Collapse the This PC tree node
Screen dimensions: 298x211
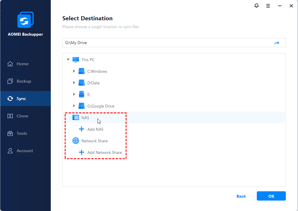point(68,60)
